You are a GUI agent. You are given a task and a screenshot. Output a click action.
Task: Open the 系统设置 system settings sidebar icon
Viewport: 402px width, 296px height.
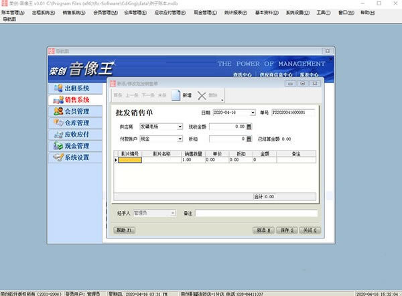click(x=58, y=157)
